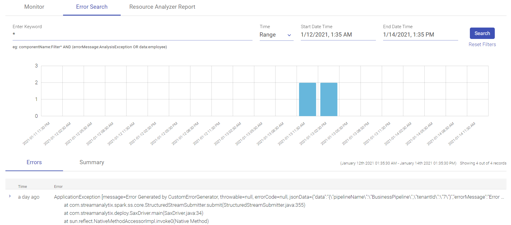Click the SaxDriver.main stack trace line
This screenshot has width=511, height=225.
pos(134,213)
